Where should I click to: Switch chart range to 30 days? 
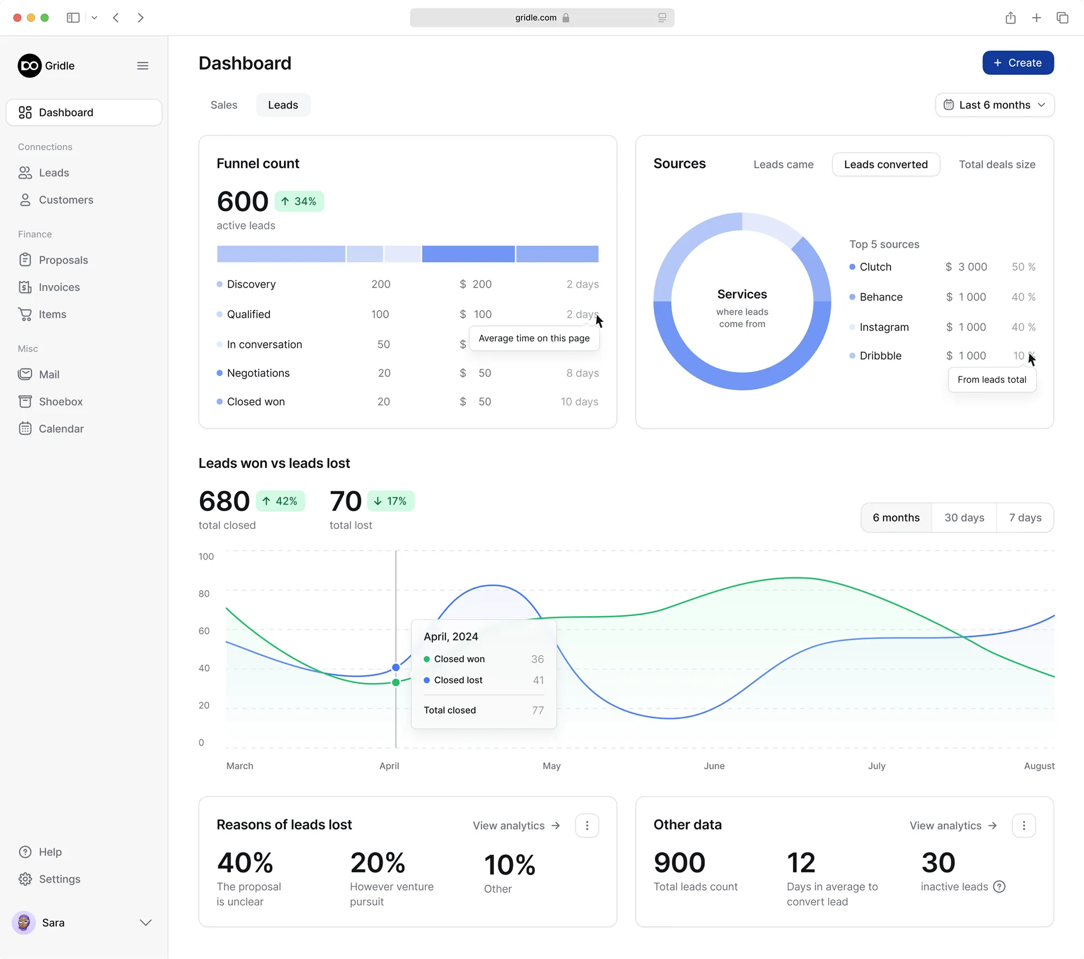click(964, 518)
